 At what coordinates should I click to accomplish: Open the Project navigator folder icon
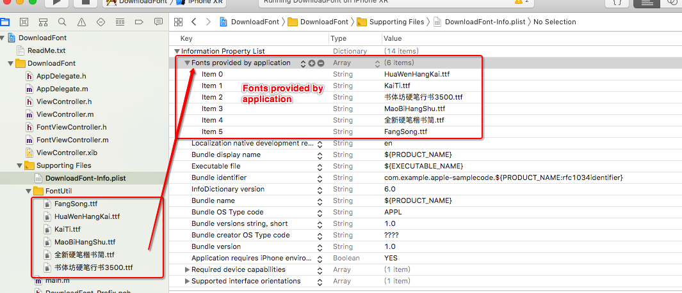pyautogui.click(x=4, y=22)
